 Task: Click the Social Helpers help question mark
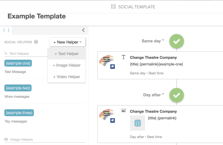pos(36,42)
